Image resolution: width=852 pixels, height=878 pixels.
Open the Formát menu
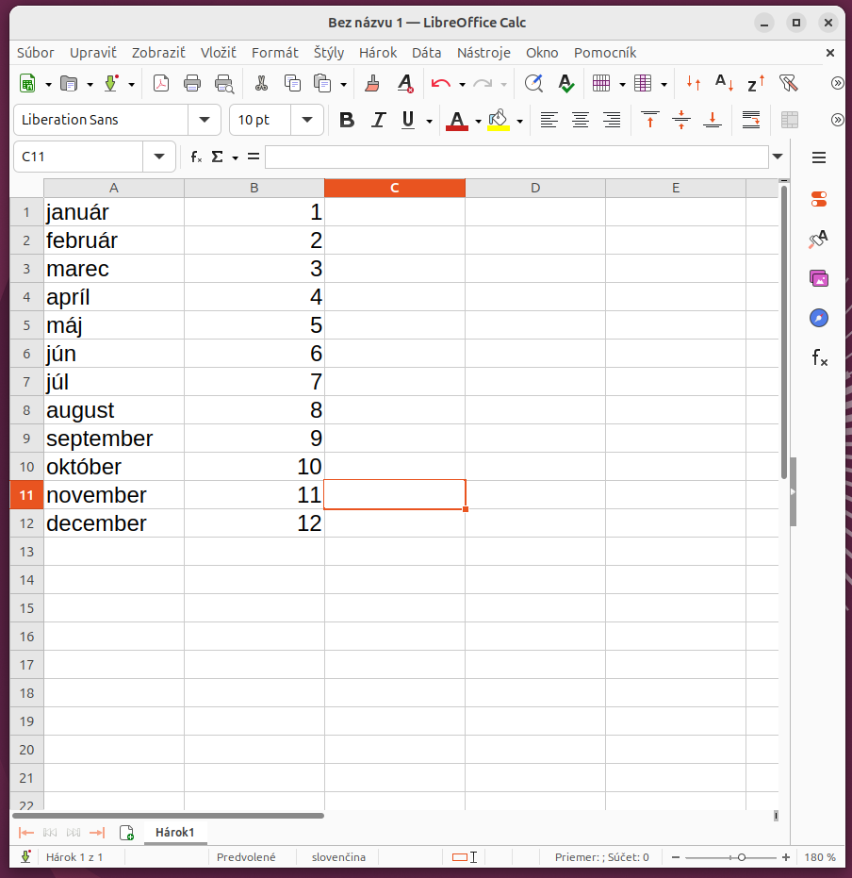click(x=274, y=53)
